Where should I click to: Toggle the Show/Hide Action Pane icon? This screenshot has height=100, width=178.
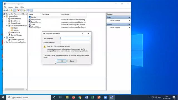tap(31, 11)
